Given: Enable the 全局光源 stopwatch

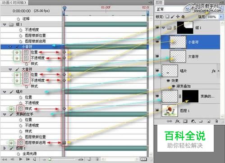Looking at the screenshot, I should point(18,154).
